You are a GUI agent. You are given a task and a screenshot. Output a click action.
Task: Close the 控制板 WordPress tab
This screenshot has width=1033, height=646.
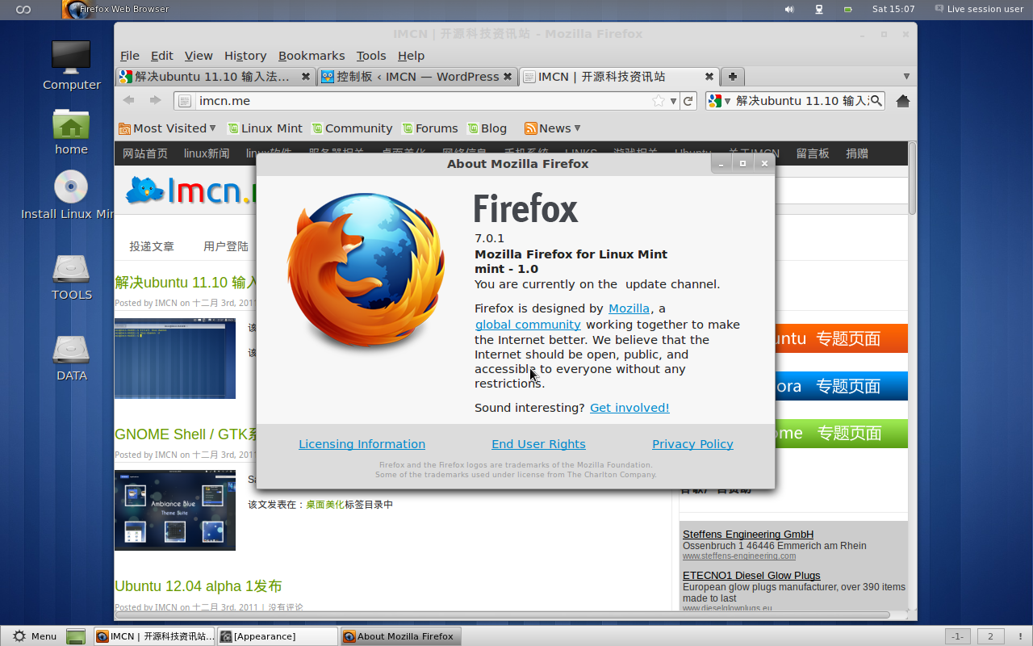tap(508, 77)
